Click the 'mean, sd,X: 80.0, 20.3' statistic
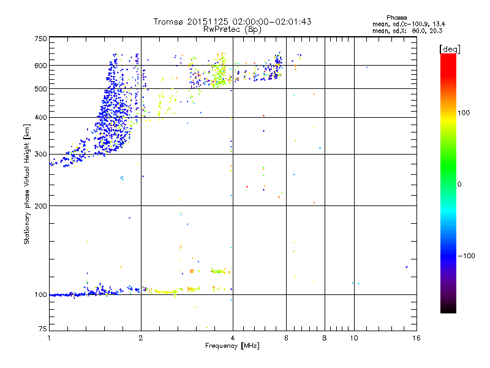 (407, 31)
